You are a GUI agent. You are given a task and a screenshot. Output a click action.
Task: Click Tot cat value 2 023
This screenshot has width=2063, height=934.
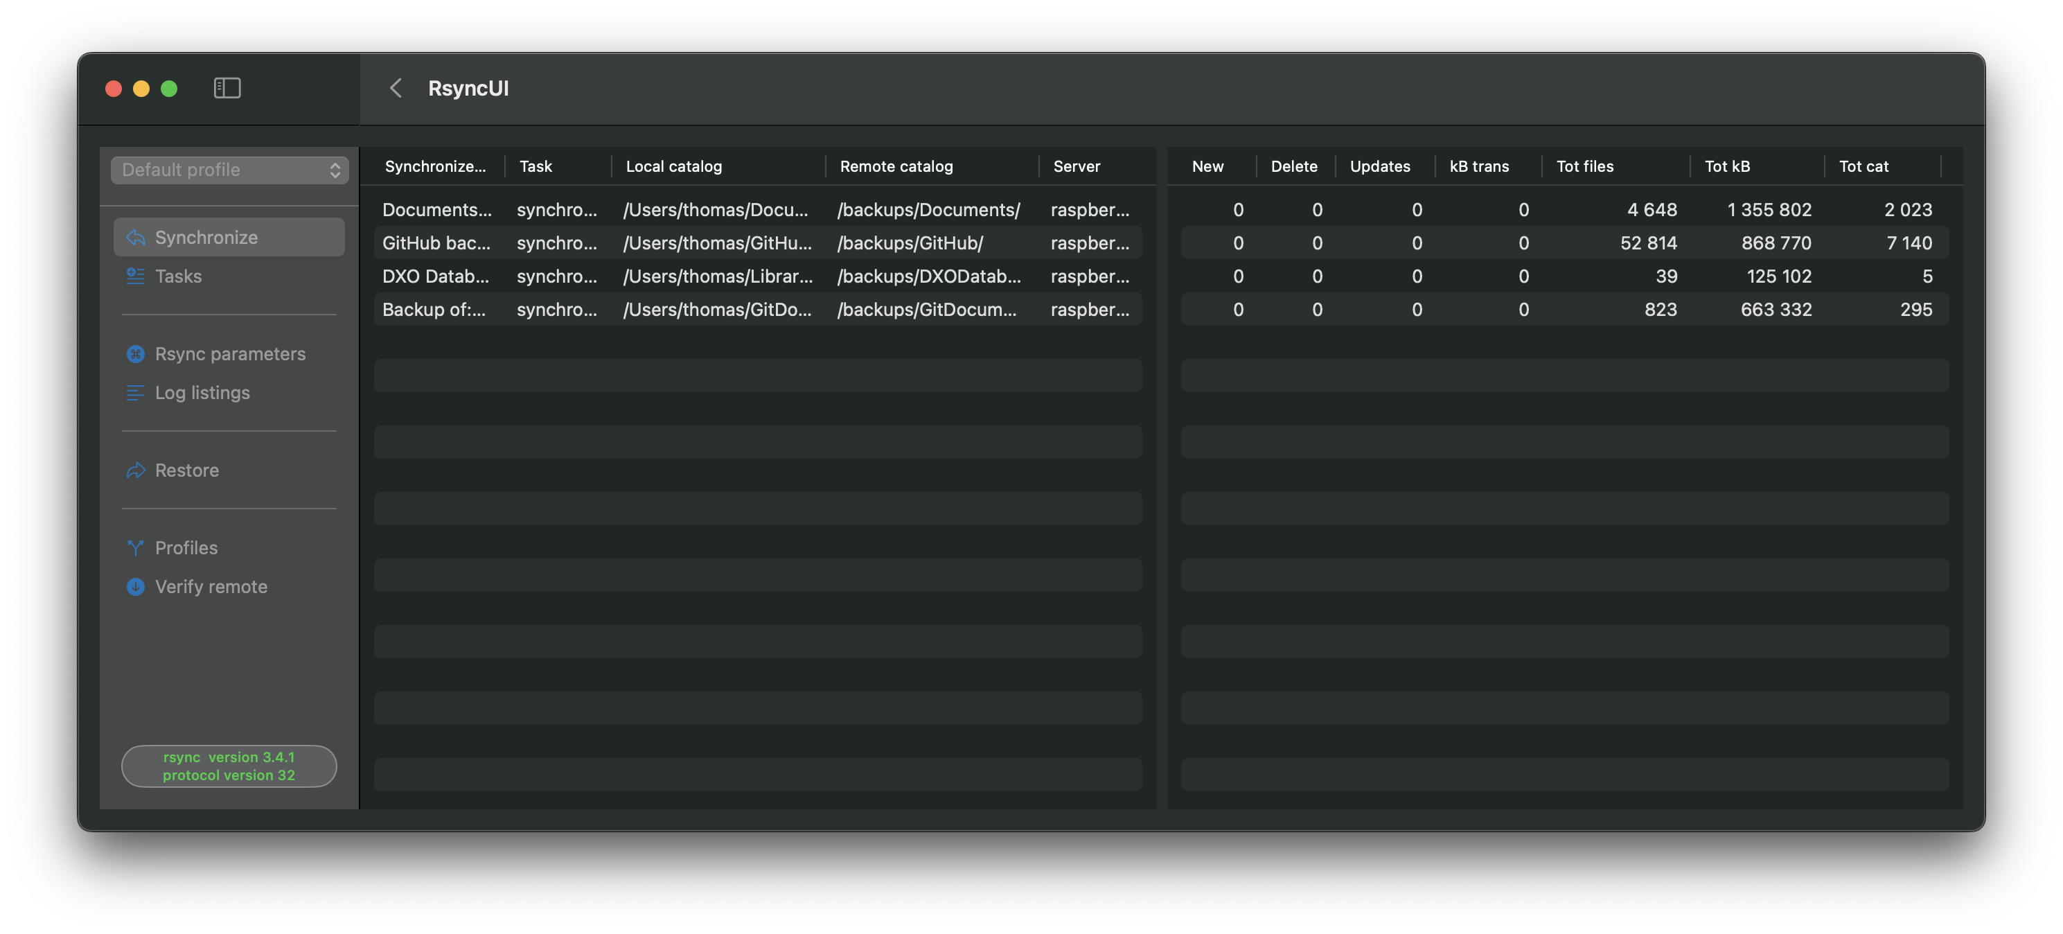tap(1908, 210)
